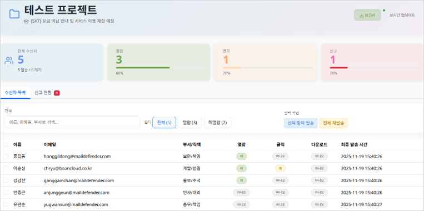Check the box for 홍길동 row
The height and width of the screenshot is (211, 424).
tap(6, 157)
